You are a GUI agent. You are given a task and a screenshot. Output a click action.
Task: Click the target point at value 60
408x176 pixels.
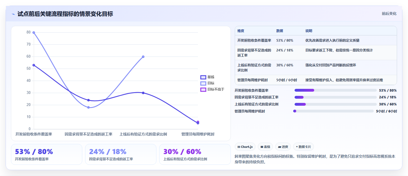143,57
